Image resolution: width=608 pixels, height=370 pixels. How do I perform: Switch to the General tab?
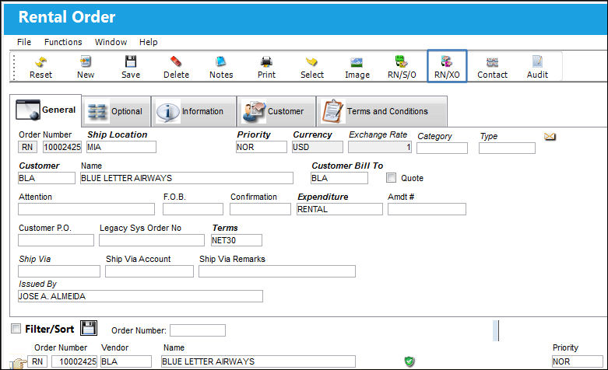click(x=46, y=110)
